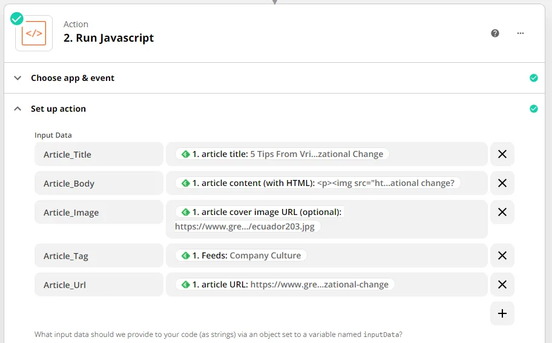Click the feed icon on the article title pill
The height and width of the screenshot is (343, 552).
(186, 154)
